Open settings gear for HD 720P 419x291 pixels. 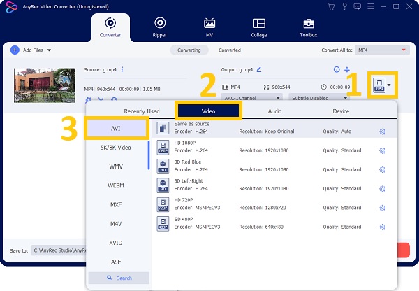pos(383,208)
